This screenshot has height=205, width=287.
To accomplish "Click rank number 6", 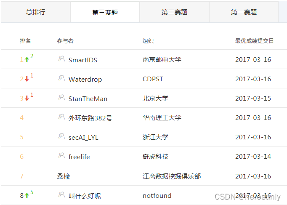I will tap(21, 157).
